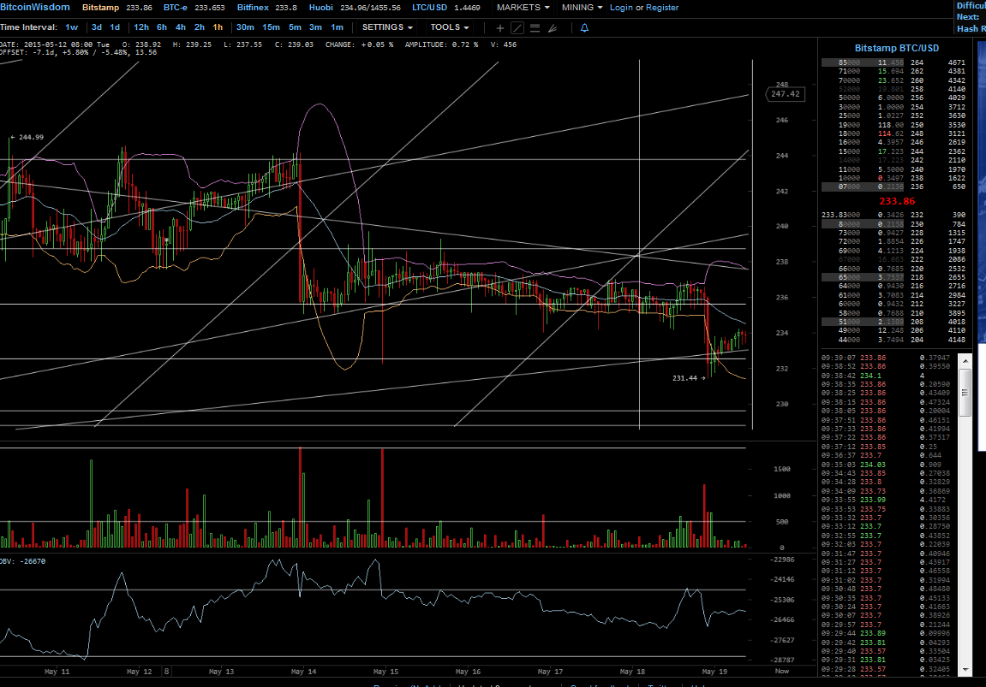986x687 pixels.
Task: Open the MARKETS dropdown menu
Action: [x=523, y=8]
